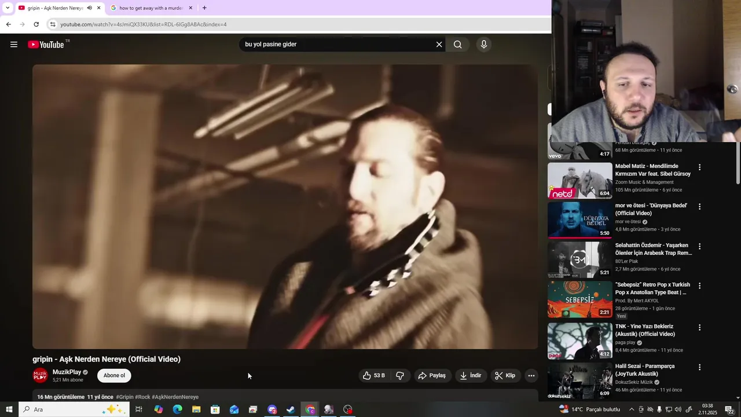Close the gripin YouTube browser tab
The image size is (741, 417).
pos(98,8)
